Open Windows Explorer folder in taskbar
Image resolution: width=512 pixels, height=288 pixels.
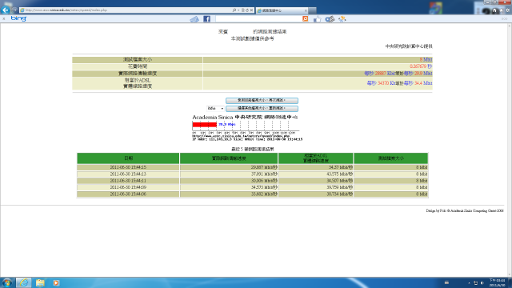coord(40,282)
